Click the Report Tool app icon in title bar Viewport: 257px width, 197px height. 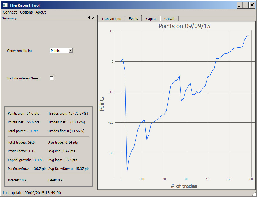click(x=5, y=5)
